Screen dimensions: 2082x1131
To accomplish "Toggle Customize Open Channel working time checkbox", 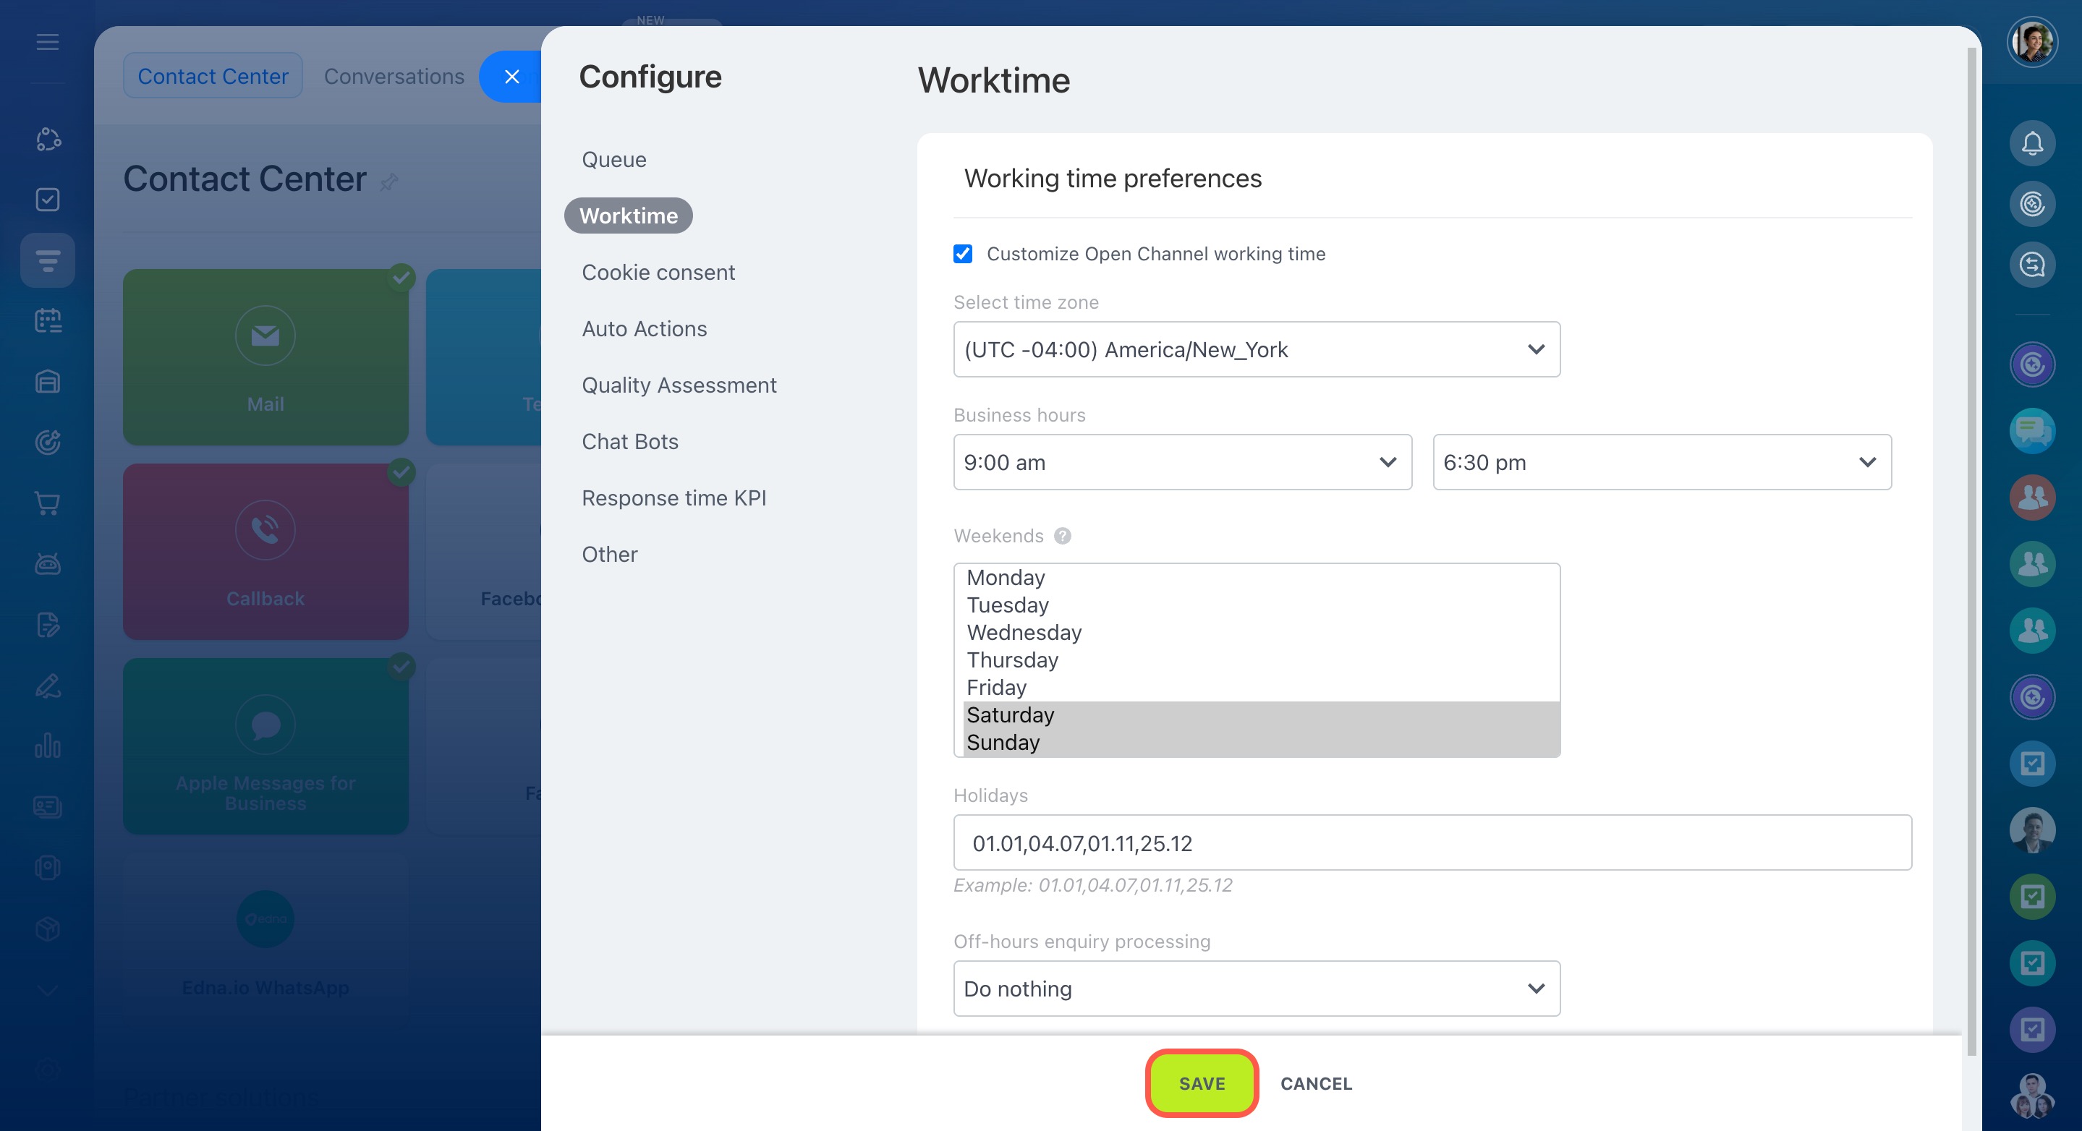I will tap(963, 254).
